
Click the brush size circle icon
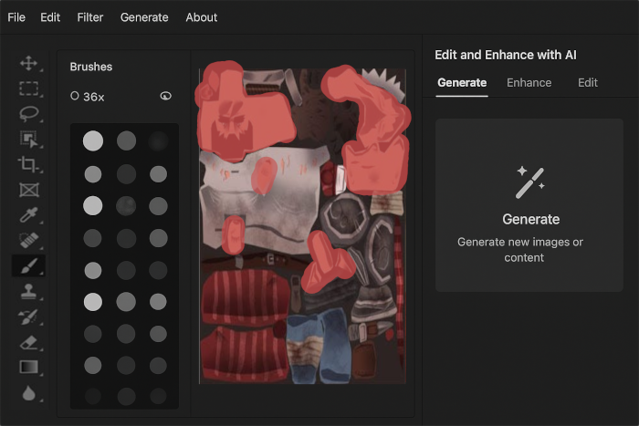(x=75, y=96)
